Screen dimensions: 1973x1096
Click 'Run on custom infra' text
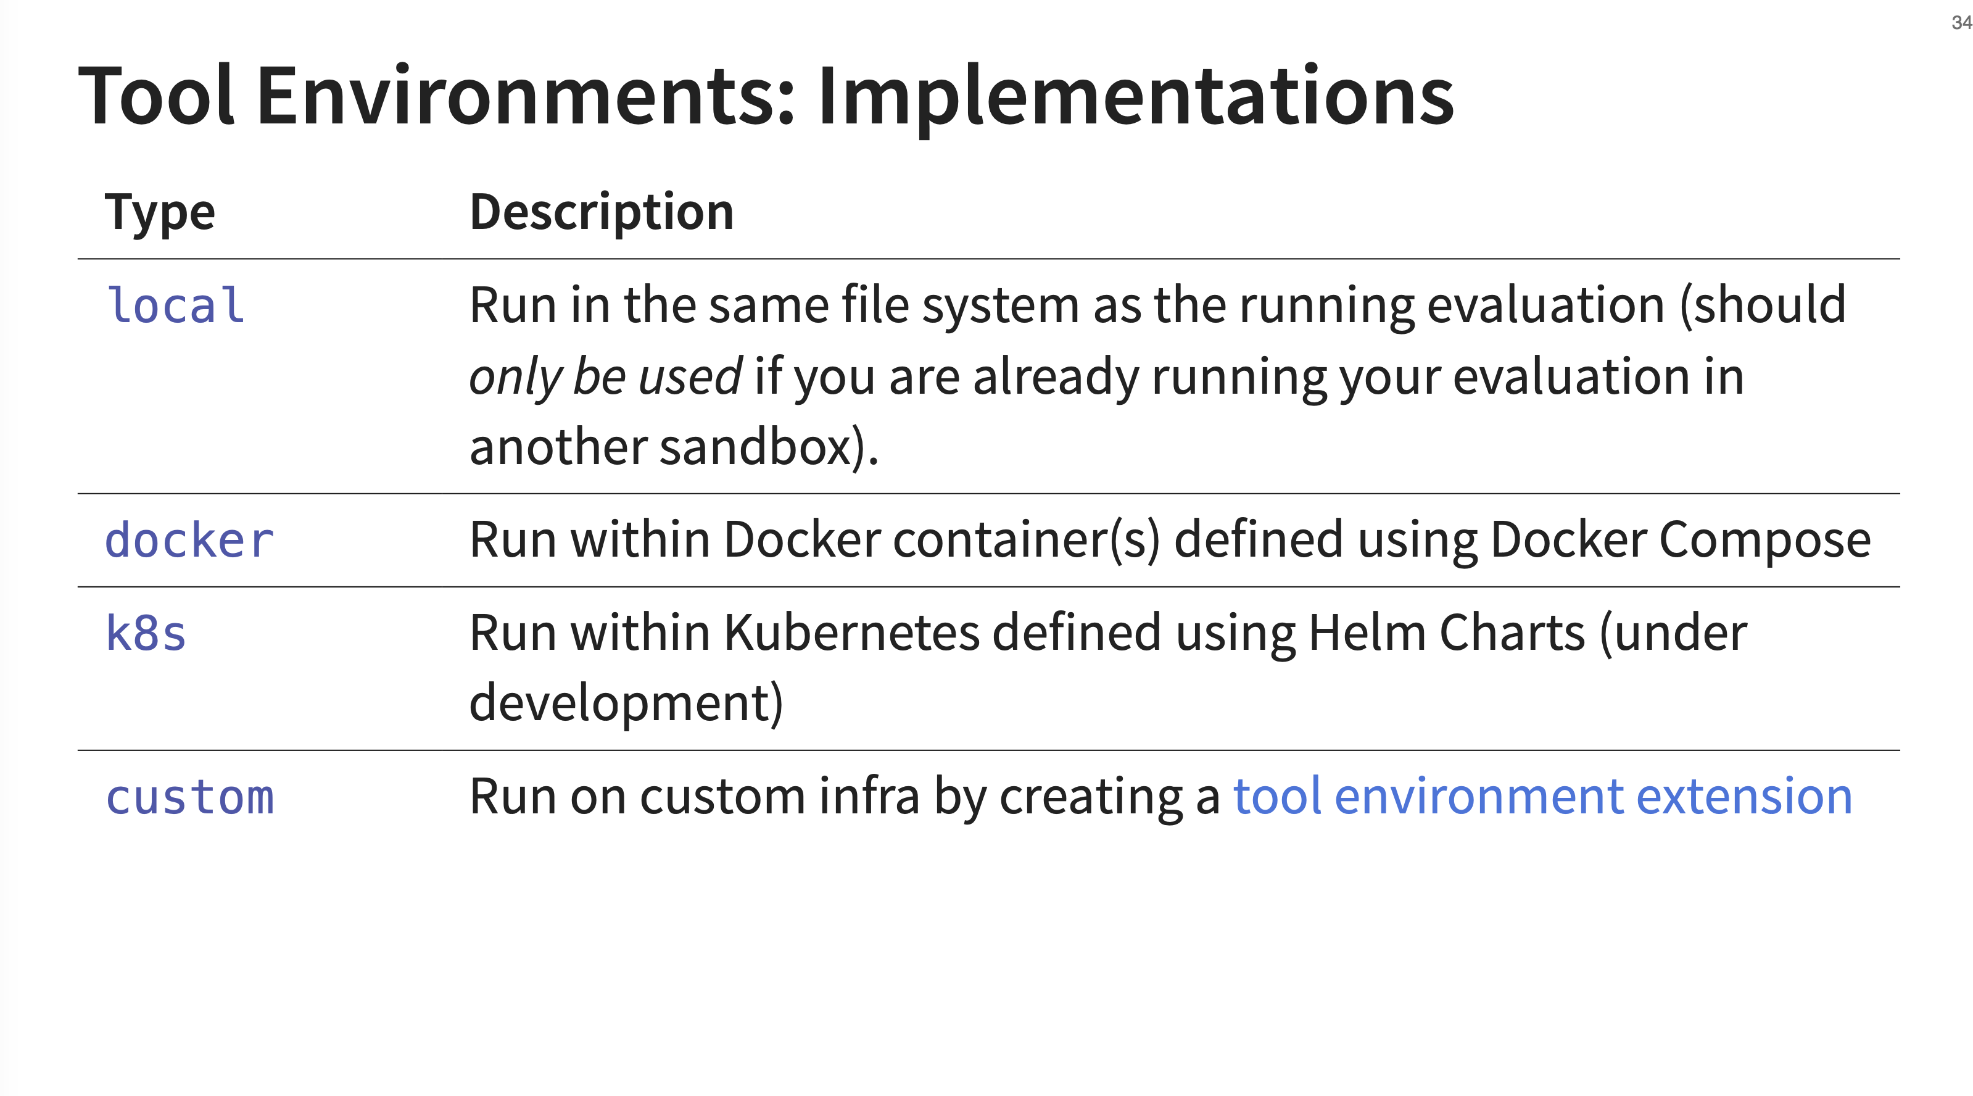pyautogui.click(x=695, y=797)
